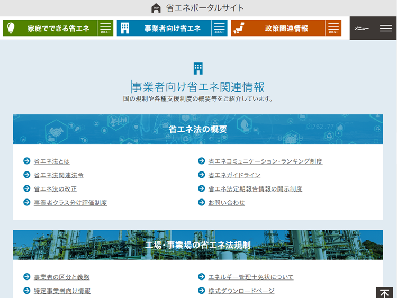Click the light bulb icon for household energy saving
This screenshot has width=397, height=298.
point(11,28)
